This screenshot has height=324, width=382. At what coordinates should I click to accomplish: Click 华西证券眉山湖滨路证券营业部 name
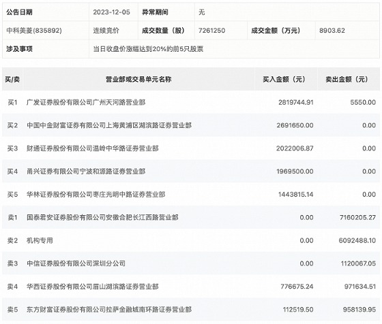click(93, 287)
